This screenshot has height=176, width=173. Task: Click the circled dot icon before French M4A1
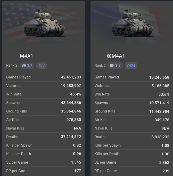click(109, 56)
